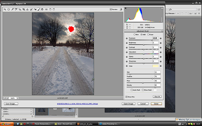Click the Color swatch for brush
Viewport: 202px width, 126px height.
click(x=155, y=66)
